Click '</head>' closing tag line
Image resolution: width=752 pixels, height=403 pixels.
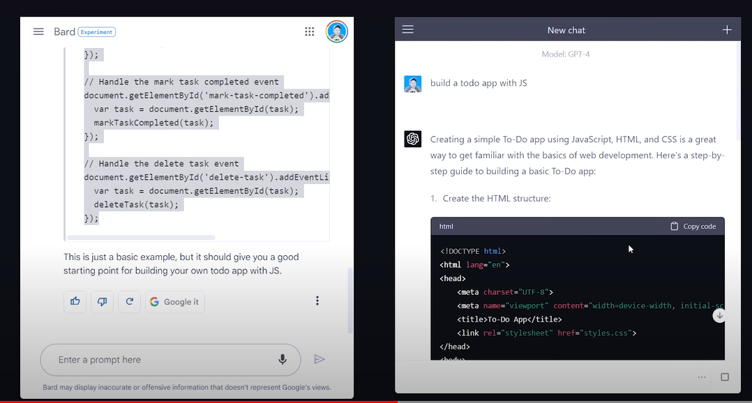(x=455, y=347)
